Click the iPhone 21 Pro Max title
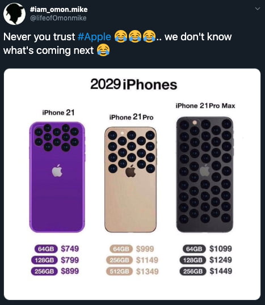Image resolution: width=265 pixels, height=305 pixels. 205,106
